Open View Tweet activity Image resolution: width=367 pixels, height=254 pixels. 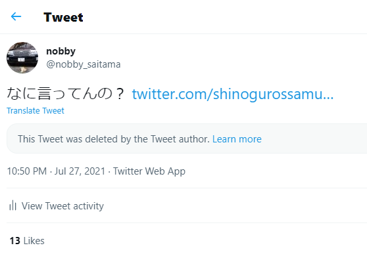(x=62, y=206)
